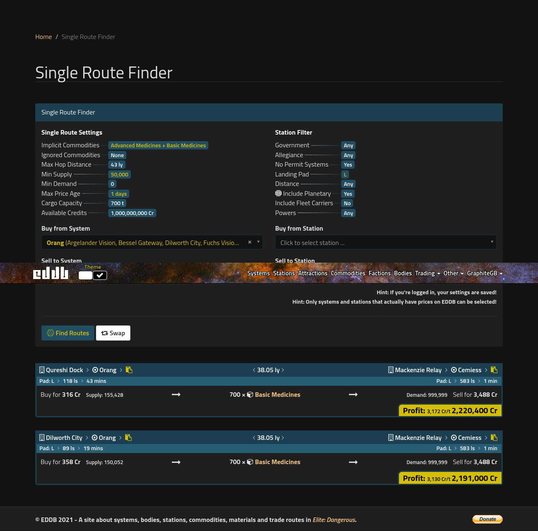Open Orang system link in Dilworth City route
This screenshot has width=538, height=531.
[107, 438]
